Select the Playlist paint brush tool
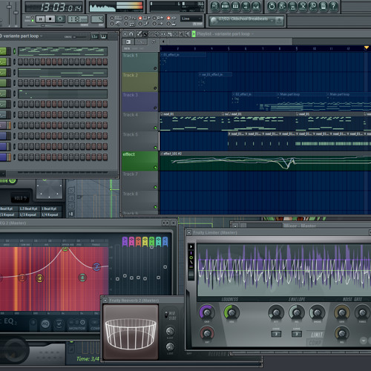This screenshot has width=371, height=371. point(145,34)
